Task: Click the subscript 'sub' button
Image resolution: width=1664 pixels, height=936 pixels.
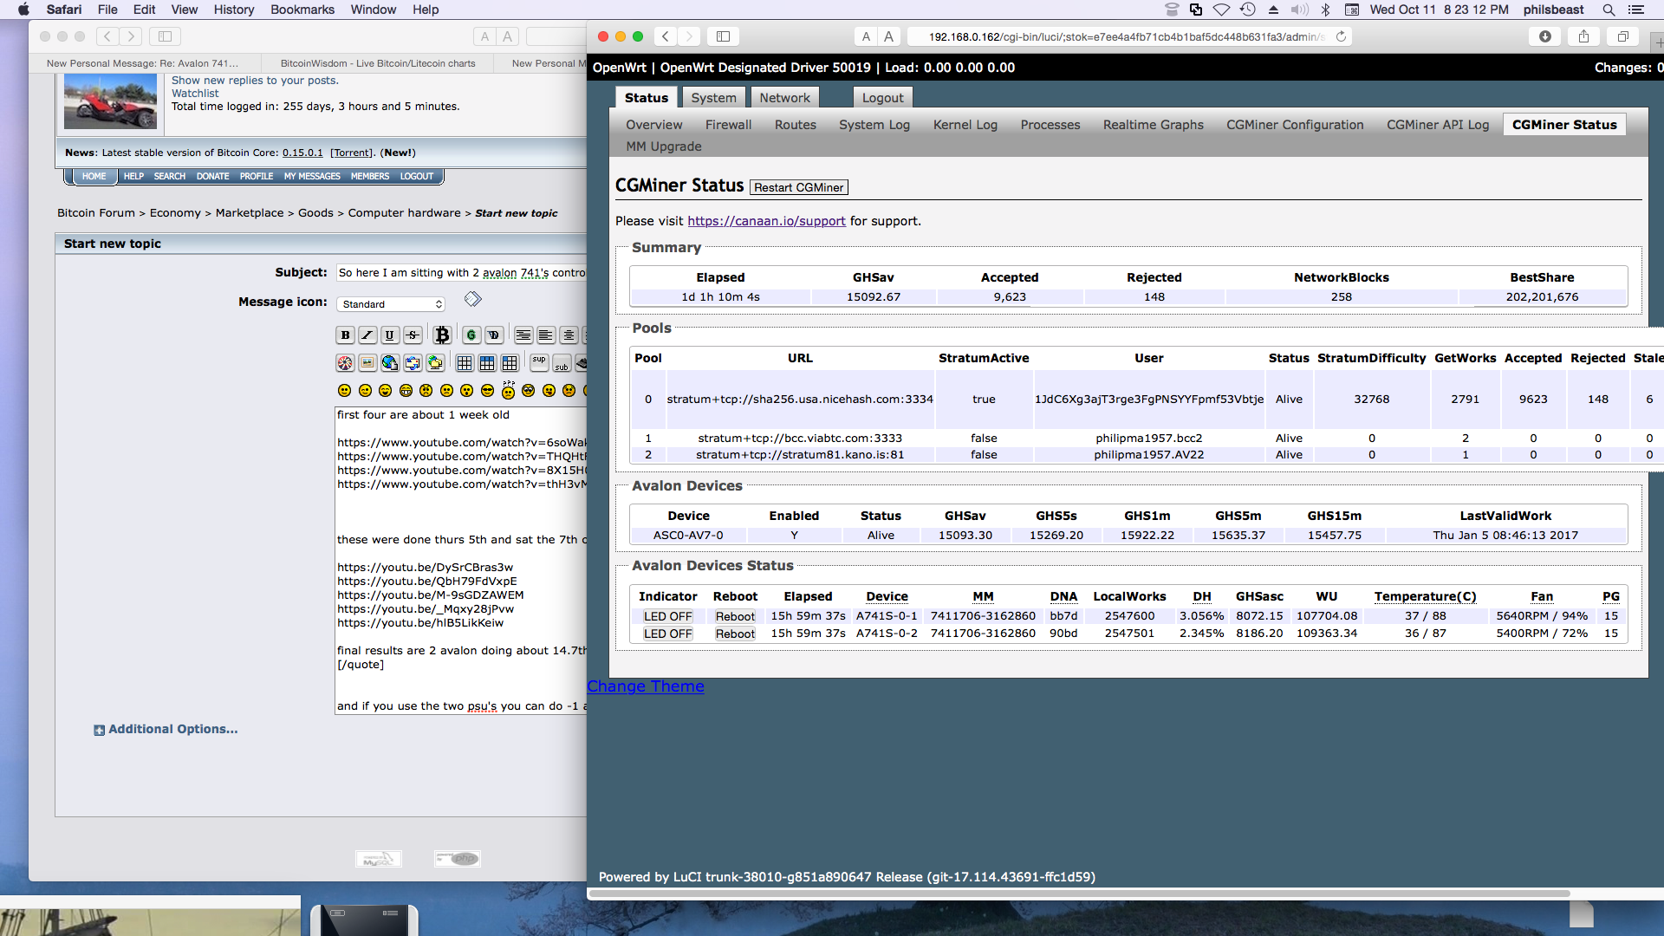Action: coord(562,364)
